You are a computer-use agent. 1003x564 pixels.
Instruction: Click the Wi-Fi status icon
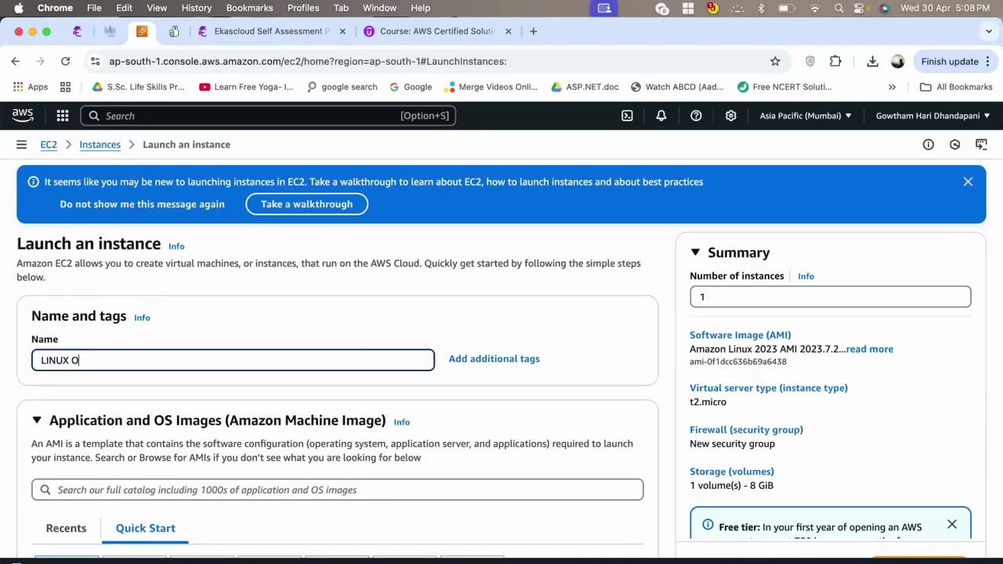pyautogui.click(x=815, y=8)
